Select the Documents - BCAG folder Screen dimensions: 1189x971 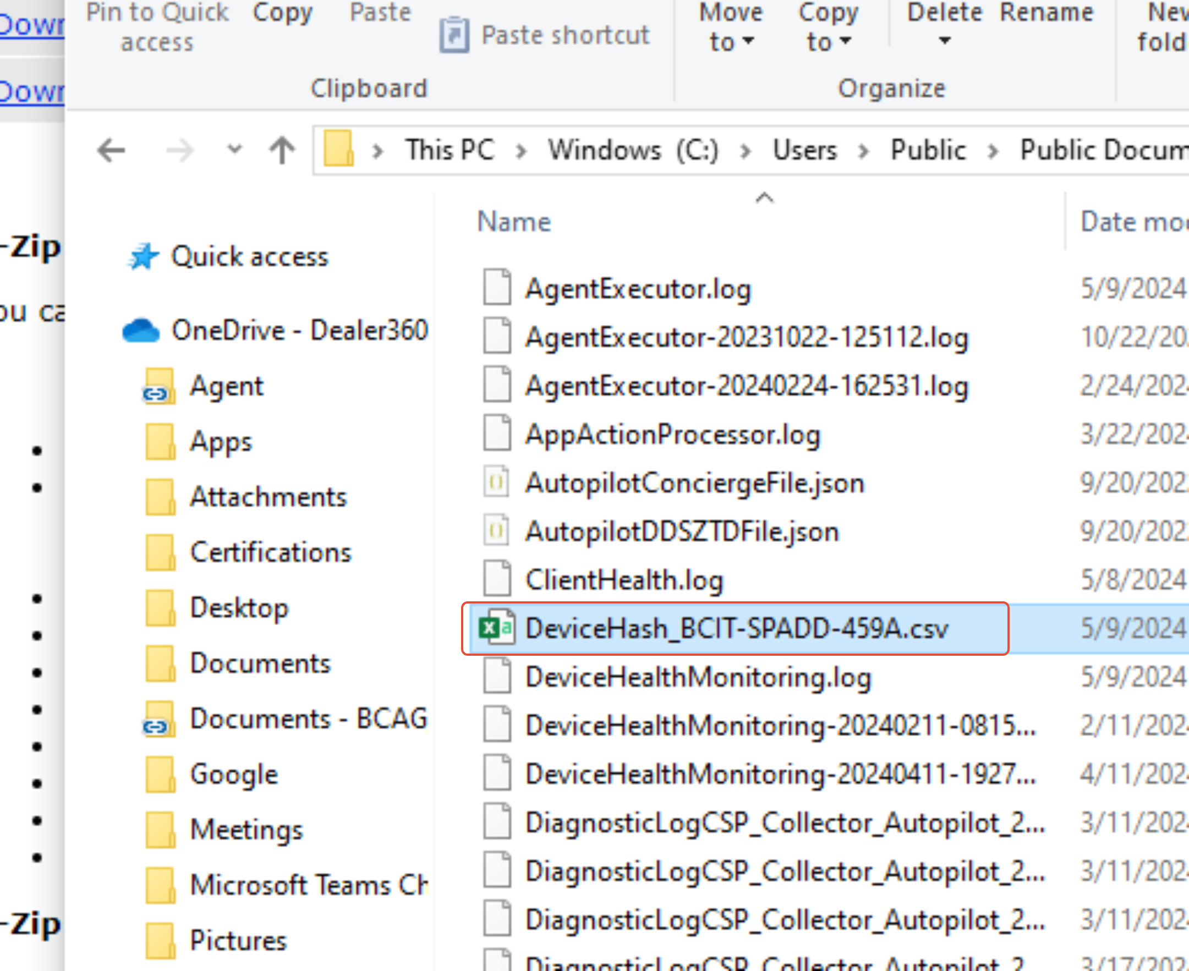(308, 718)
